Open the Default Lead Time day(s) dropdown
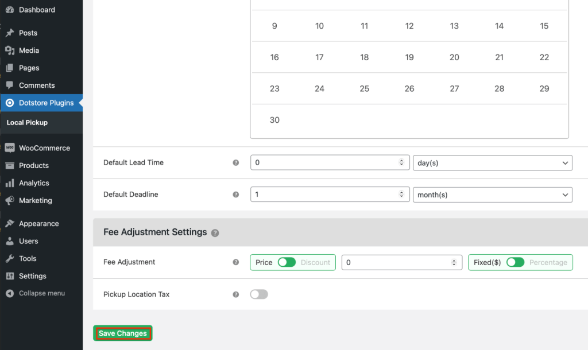The height and width of the screenshot is (350, 588). [493, 163]
